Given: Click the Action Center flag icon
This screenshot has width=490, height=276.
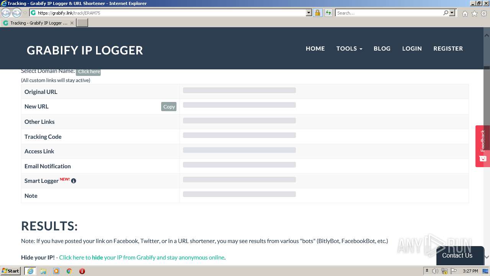Looking at the screenshot, I should 453,271.
